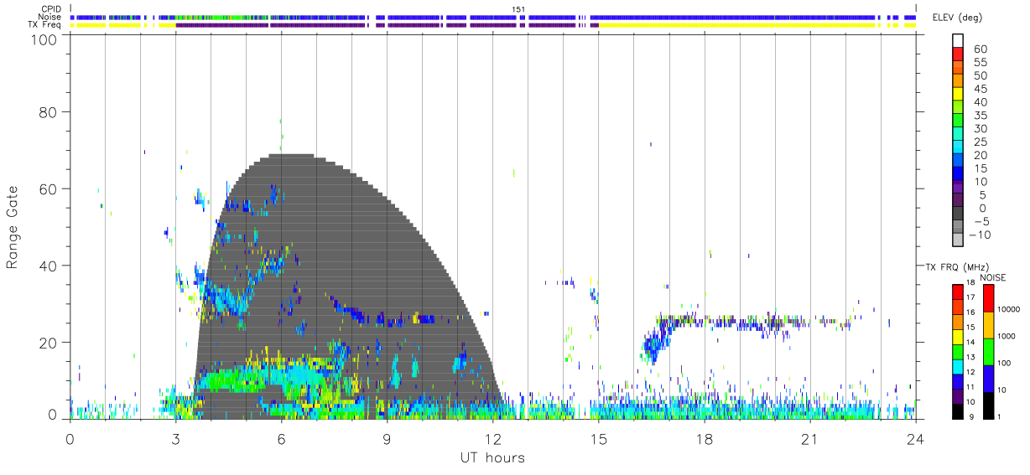Image resolution: width=1030 pixels, height=475 pixels.
Task: Click the 20 label on the Range Gate axis
Action: tap(47, 343)
